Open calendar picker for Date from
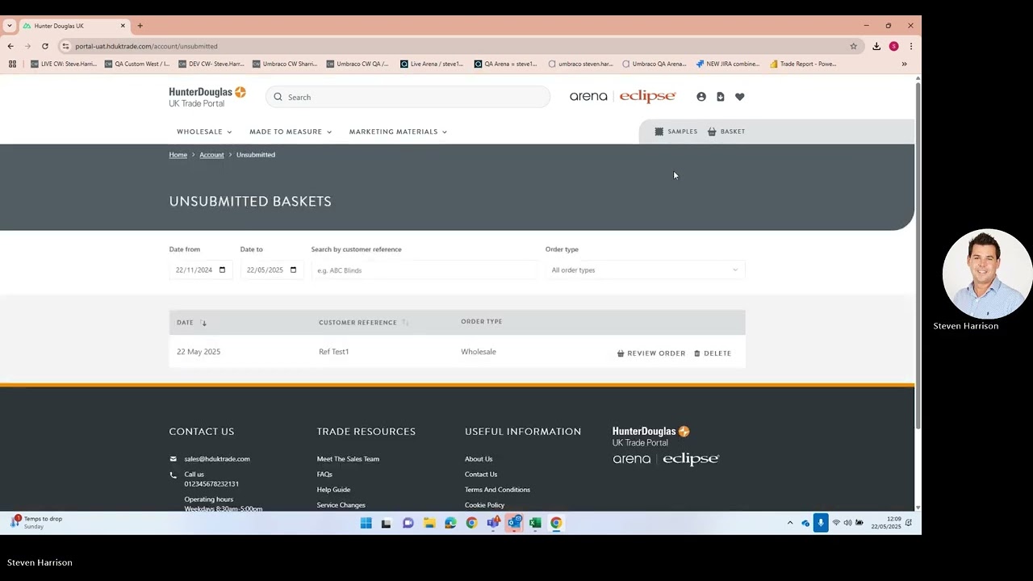This screenshot has width=1033, height=581. point(223,270)
